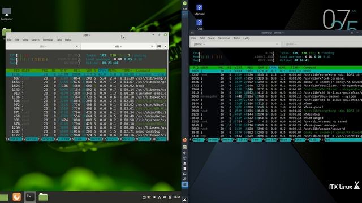Click the left terminal's vertical scrollbar

(x=167, y=95)
